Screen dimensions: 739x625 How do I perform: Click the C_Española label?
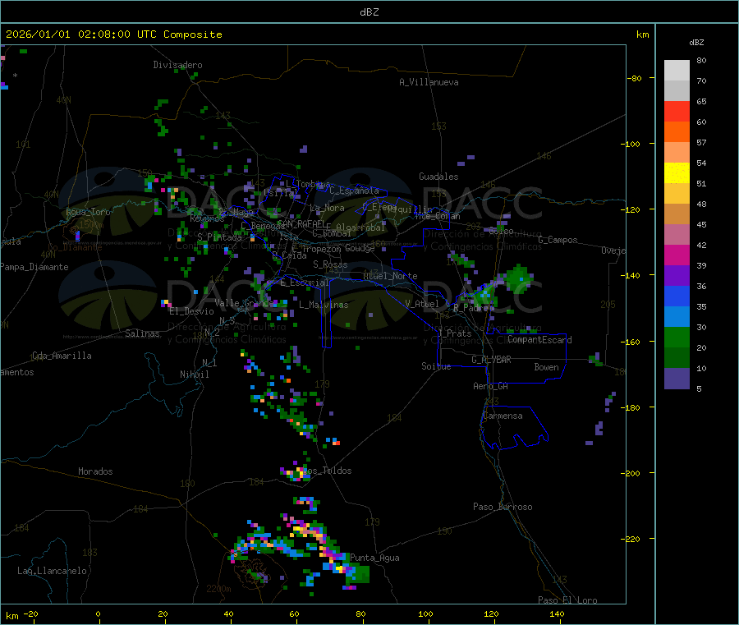(x=354, y=191)
